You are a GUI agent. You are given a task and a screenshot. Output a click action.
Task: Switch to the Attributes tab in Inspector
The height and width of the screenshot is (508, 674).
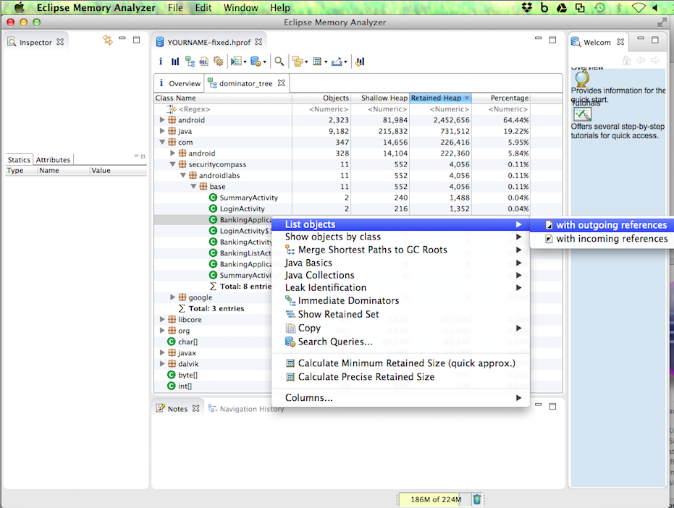[x=53, y=160]
